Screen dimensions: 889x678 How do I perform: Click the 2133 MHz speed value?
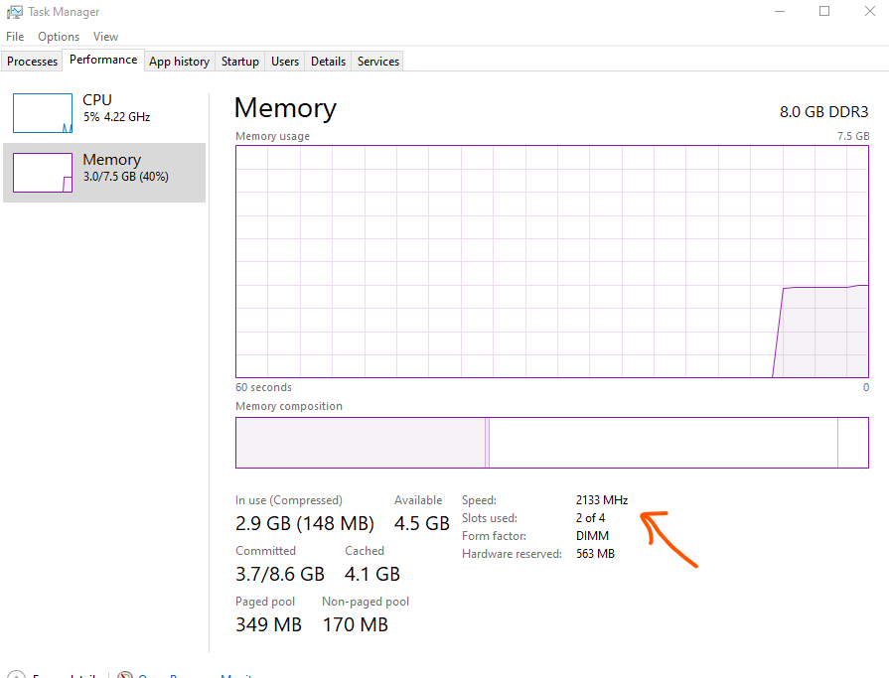[602, 500]
